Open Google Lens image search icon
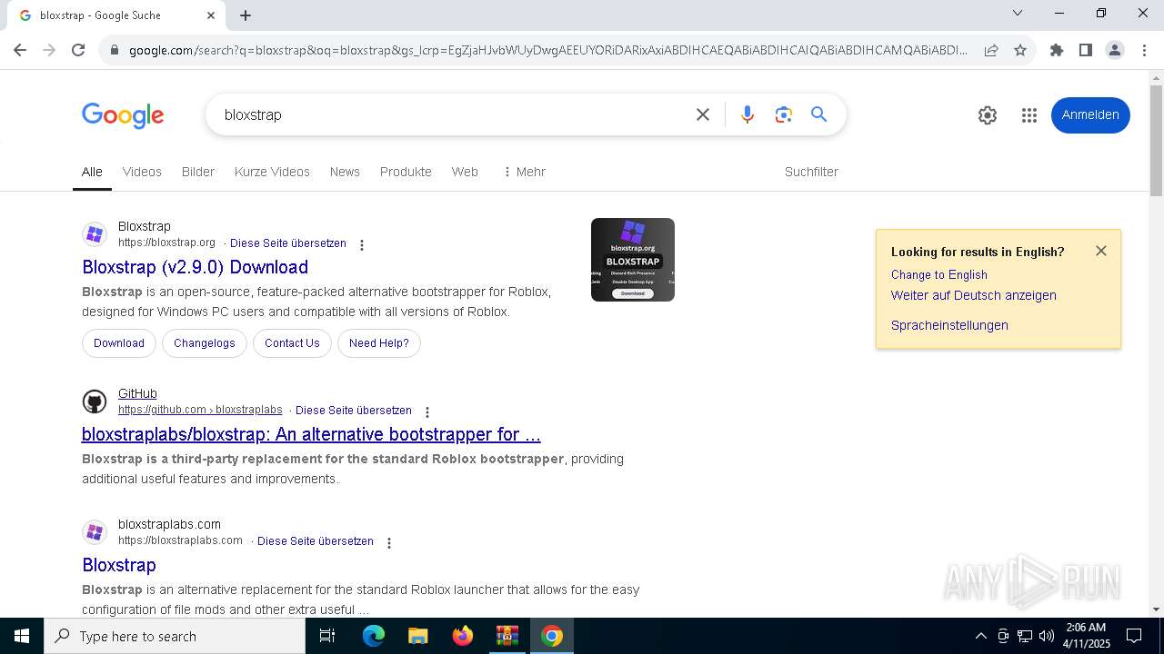The width and height of the screenshot is (1164, 654). click(x=784, y=114)
